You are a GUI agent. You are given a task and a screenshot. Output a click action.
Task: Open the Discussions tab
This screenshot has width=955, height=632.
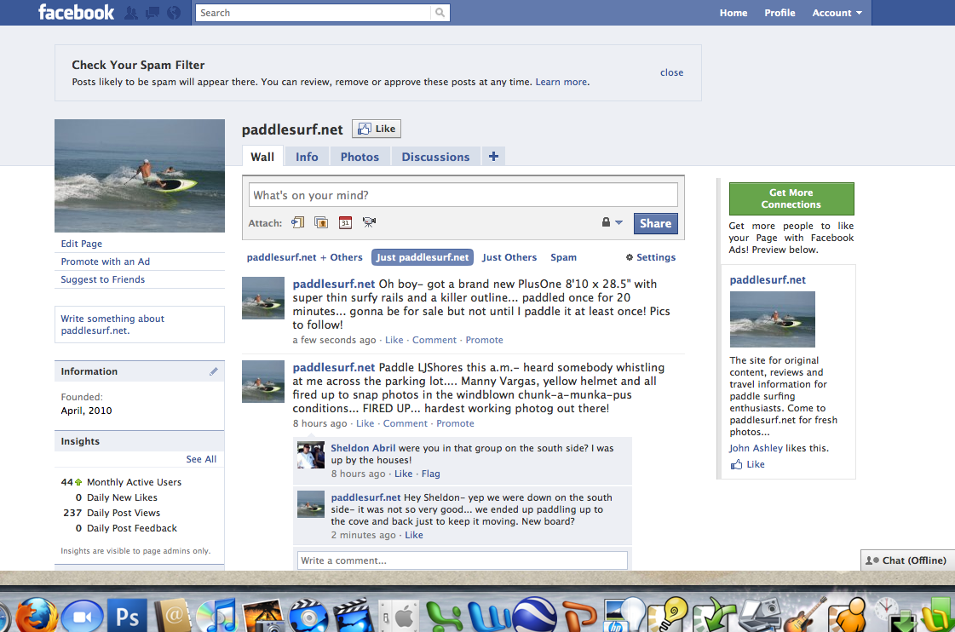click(435, 157)
